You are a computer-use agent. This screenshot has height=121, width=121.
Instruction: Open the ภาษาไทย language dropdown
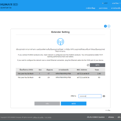116,3
